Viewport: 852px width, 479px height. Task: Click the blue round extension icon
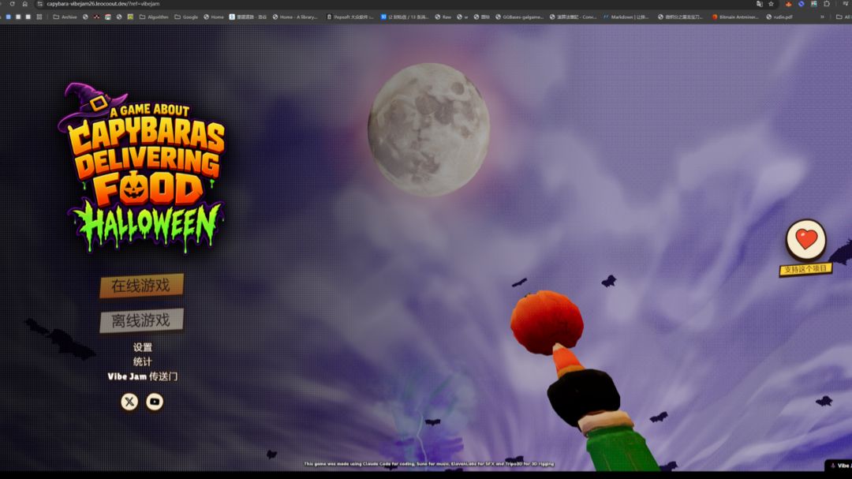pyautogui.click(x=801, y=4)
